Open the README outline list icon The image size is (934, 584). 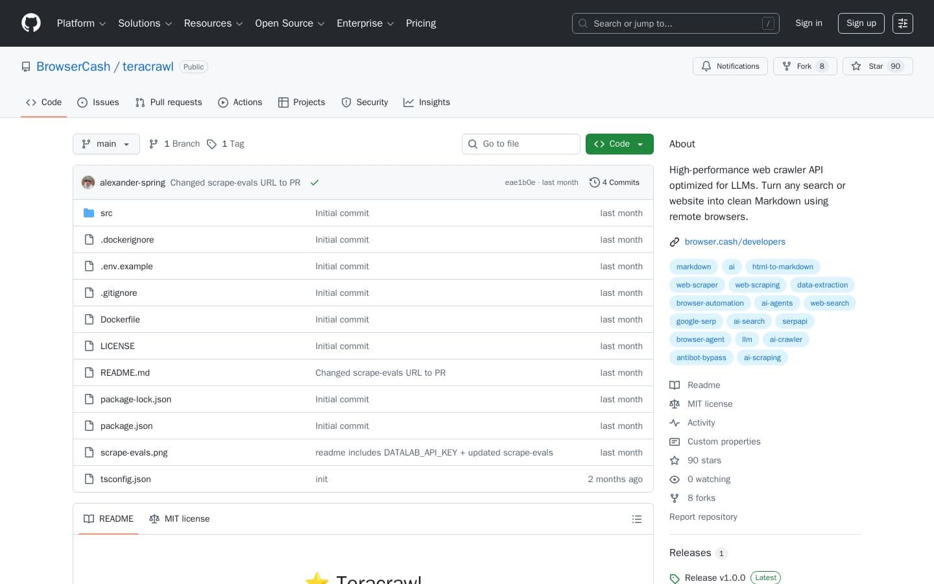coord(637,519)
